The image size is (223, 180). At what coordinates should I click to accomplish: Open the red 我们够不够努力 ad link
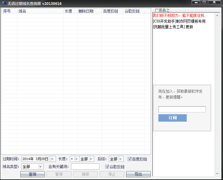click(x=178, y=15)
